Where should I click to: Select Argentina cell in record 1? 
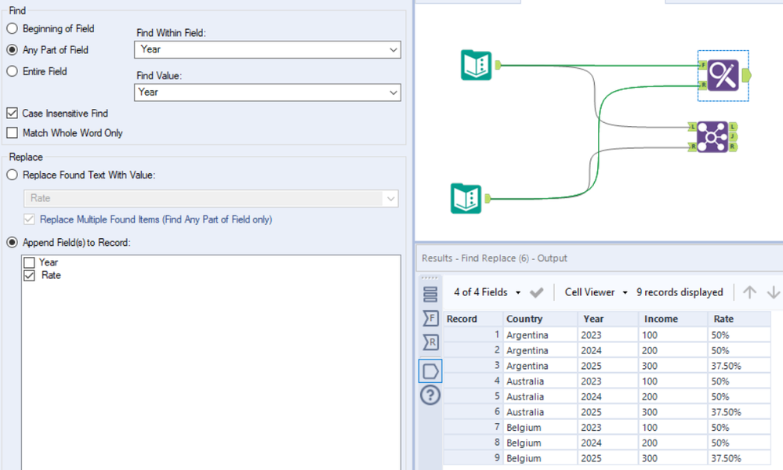[540, 334]
